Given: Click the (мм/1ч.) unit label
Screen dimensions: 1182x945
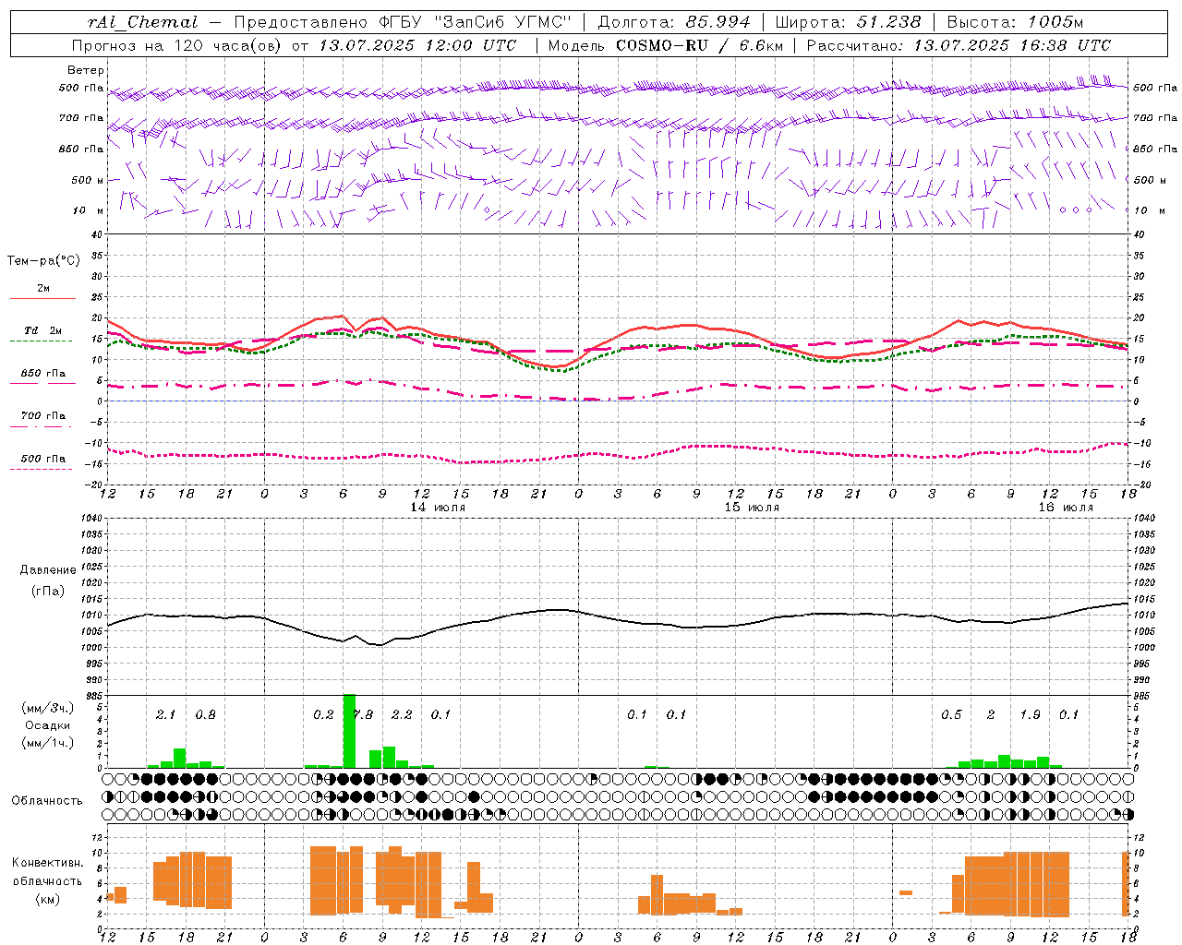Looking at the screenshot, I should (48, 743).
